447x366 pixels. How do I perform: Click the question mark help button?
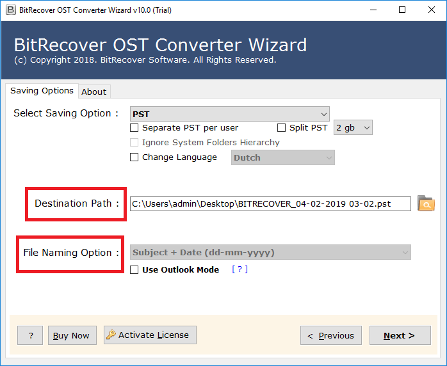(x=30, y=335)
